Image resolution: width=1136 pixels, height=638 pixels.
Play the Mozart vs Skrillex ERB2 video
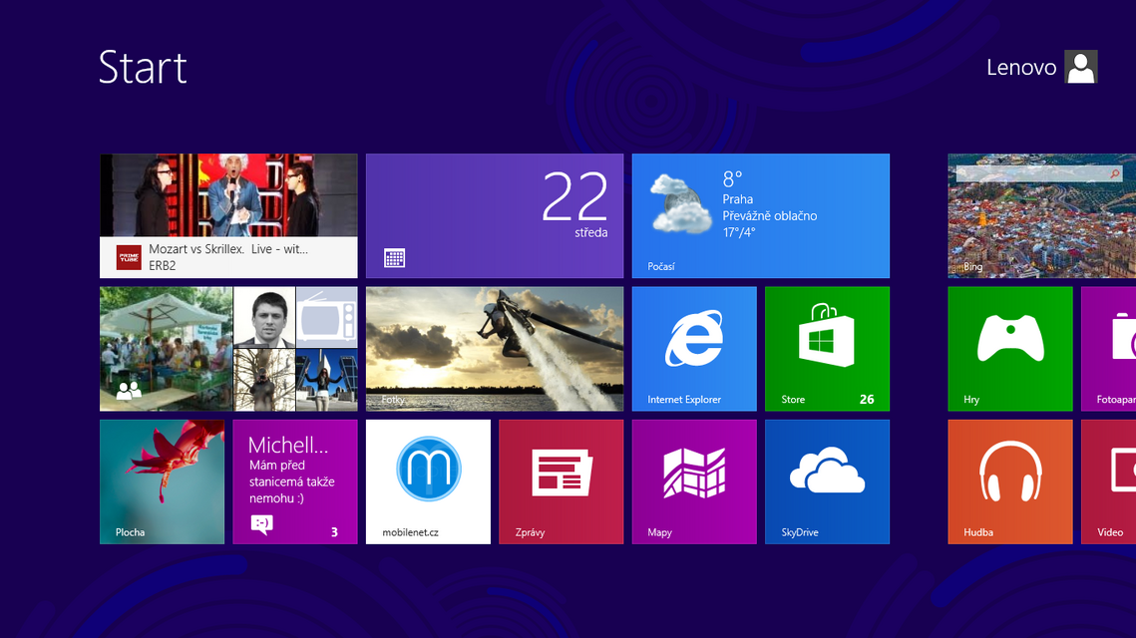(x=228, y=215)
